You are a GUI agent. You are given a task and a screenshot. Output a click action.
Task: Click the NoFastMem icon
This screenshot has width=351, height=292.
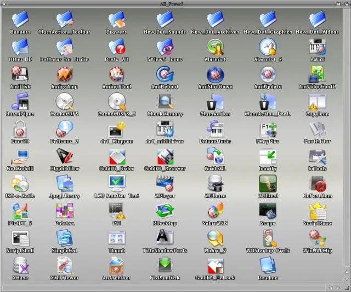pyautogui.click(x=318, y=183)
